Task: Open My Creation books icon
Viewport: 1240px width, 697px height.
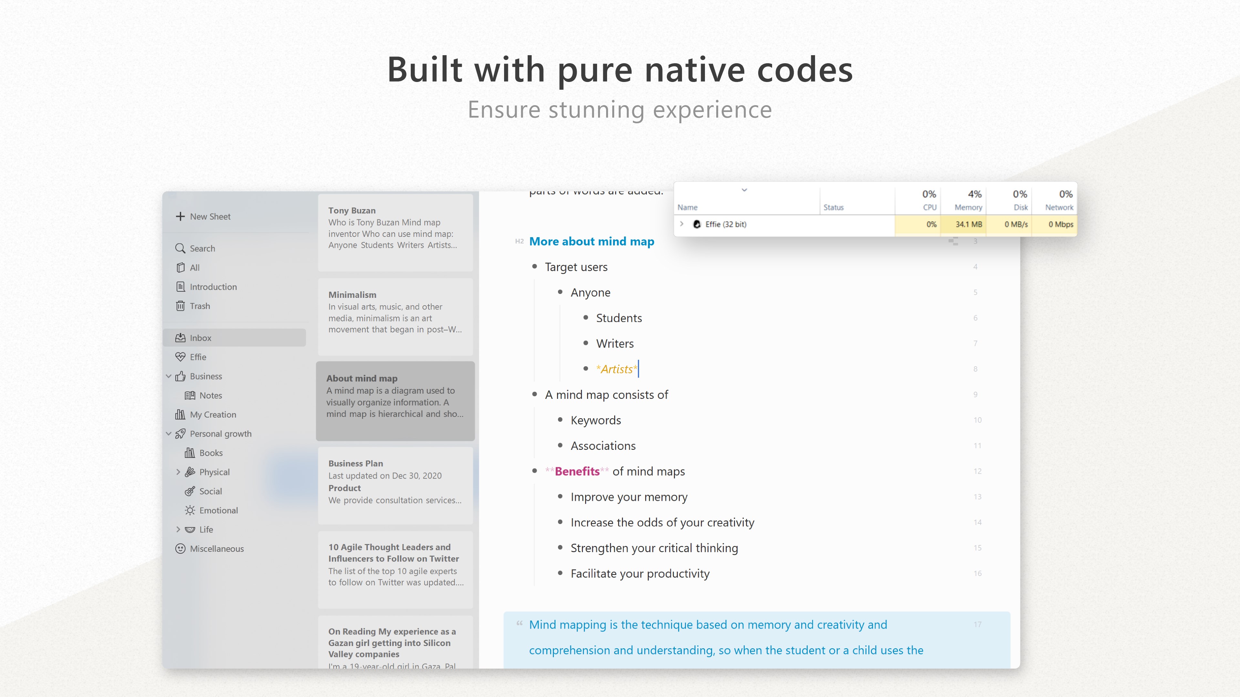Action: 180,414
